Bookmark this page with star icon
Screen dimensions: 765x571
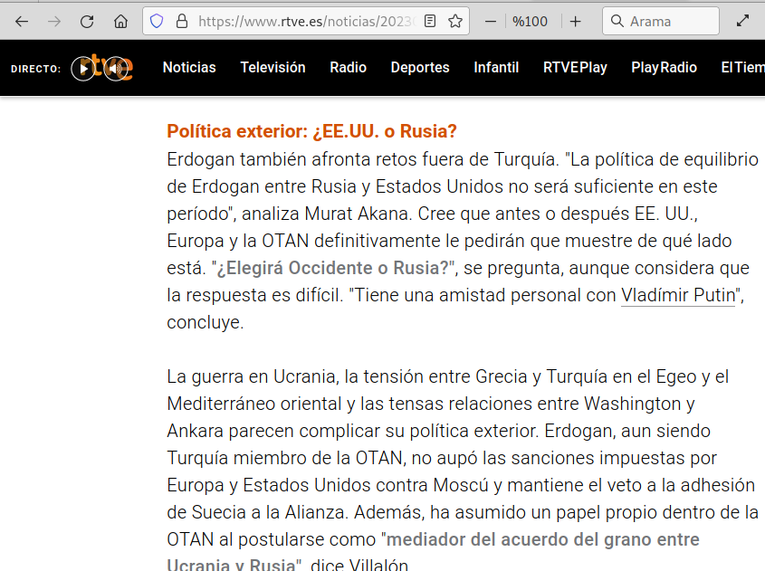pos(454,21)
